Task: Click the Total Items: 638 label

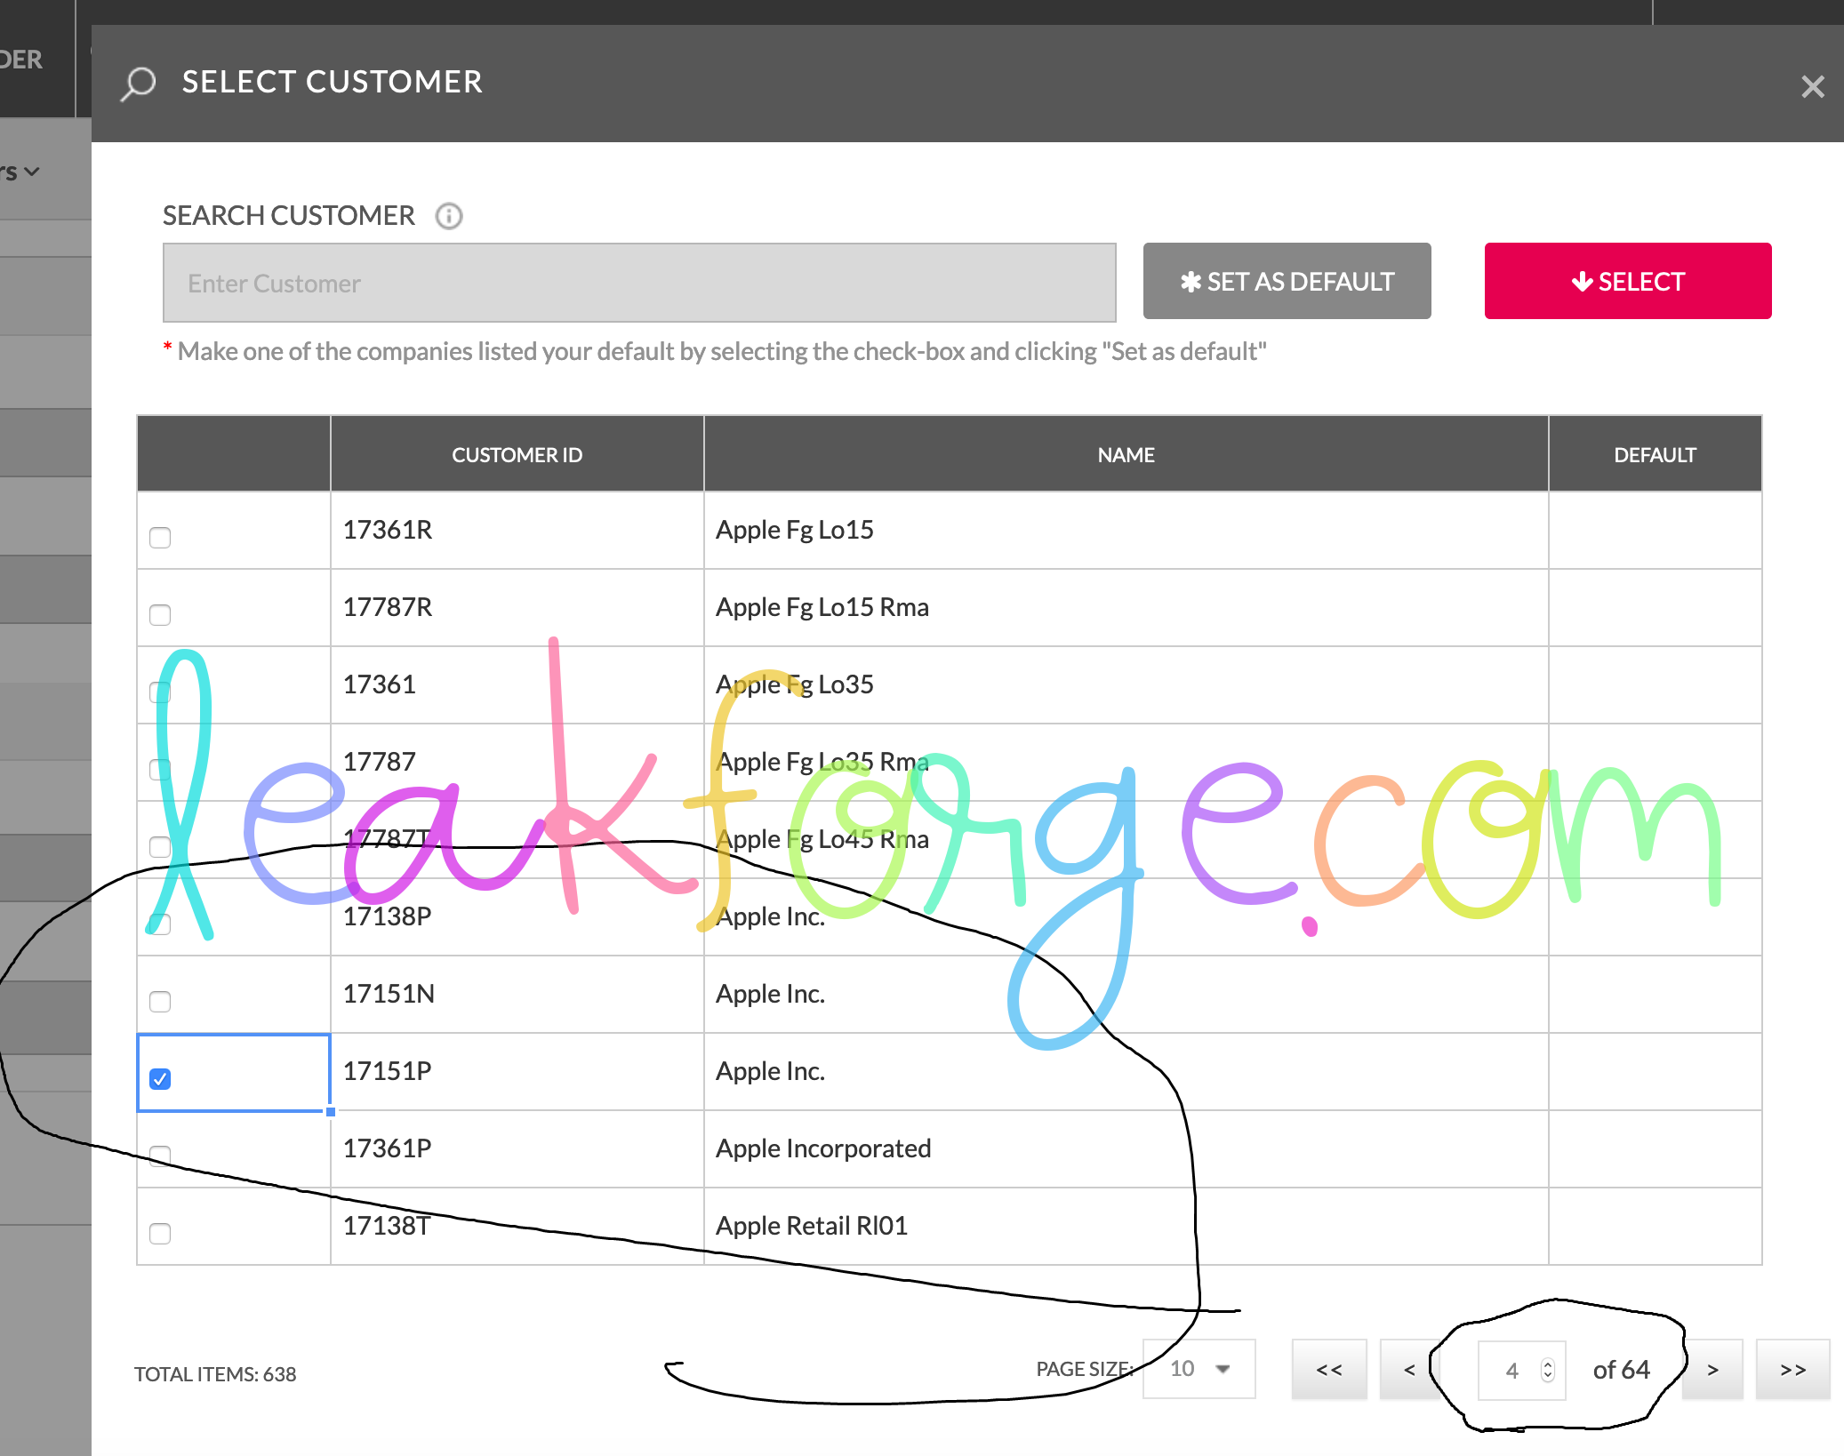Action: pos(215,1374)
